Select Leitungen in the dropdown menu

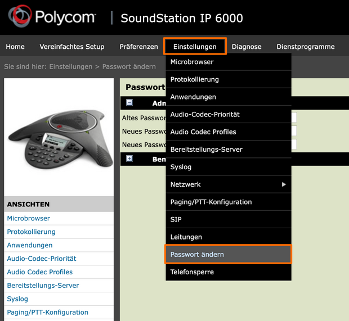point(186,237)
